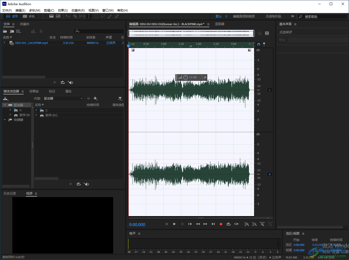Select the Spot Healing Brush tool

point(117,16)
